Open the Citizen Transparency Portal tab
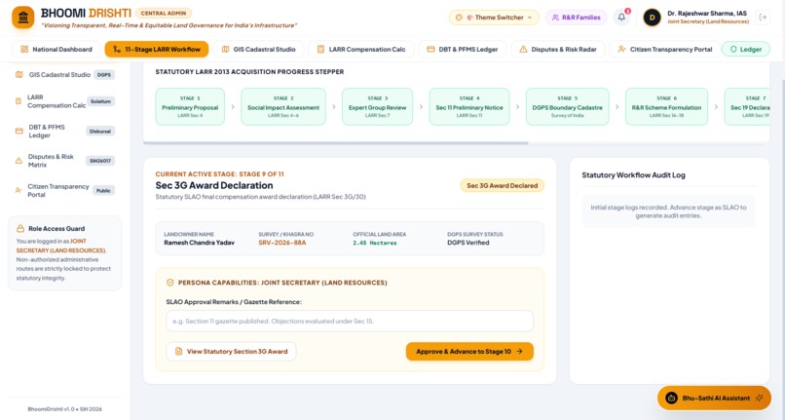Screen dimensions: 785x420 pyautogui.click(x=665, y=49)
